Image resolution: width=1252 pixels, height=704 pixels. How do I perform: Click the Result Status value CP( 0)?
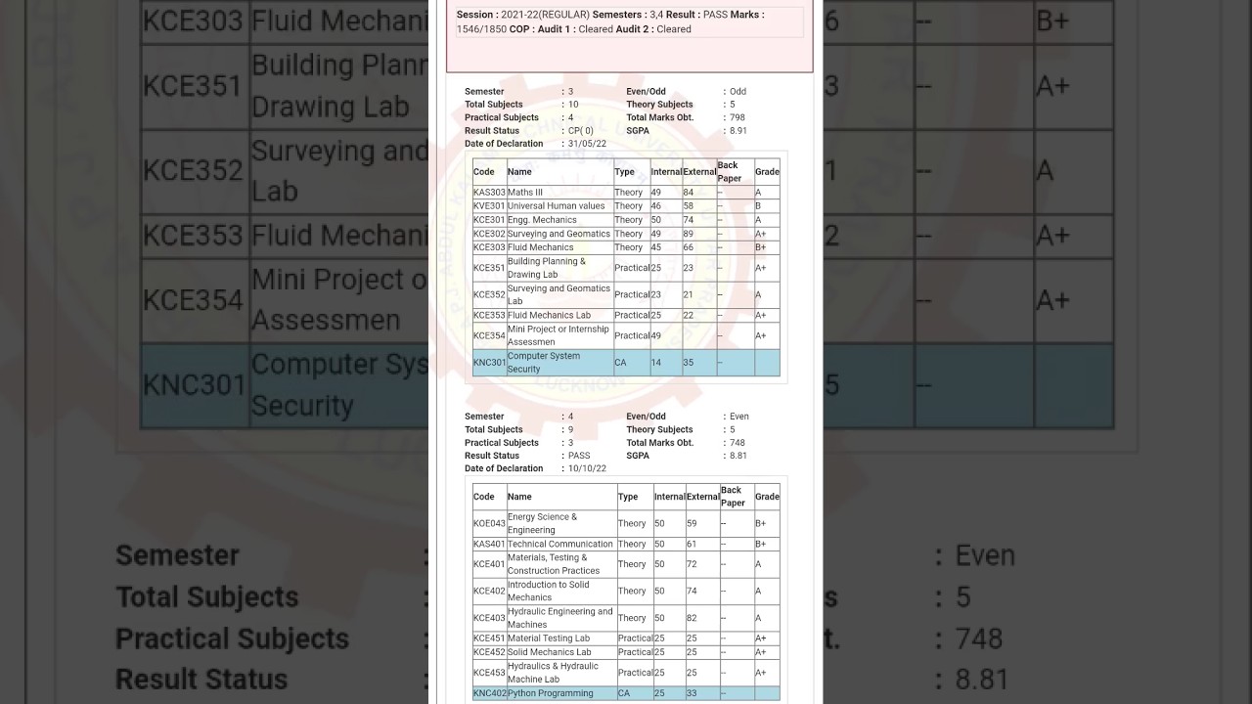point(581,131)
